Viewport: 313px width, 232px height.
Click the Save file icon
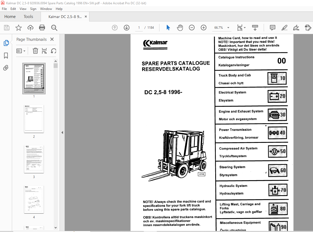(x=6, y=28)
